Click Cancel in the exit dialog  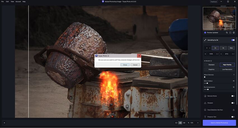[x=135, y=65]
